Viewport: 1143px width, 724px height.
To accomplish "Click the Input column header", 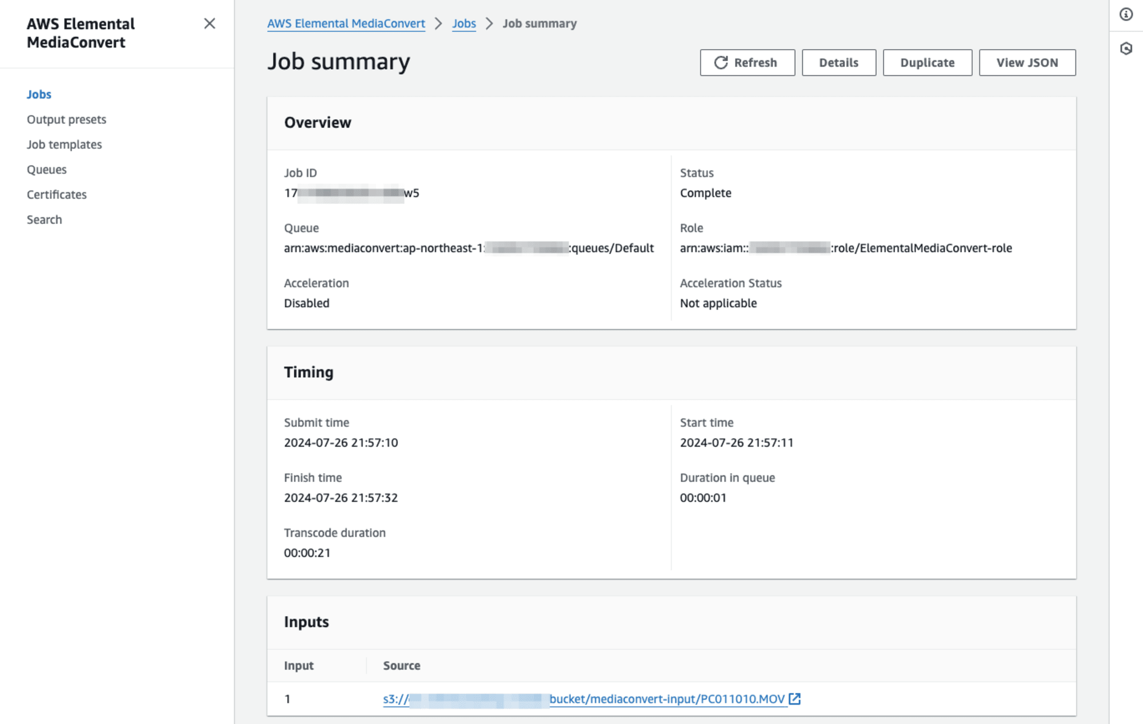I will pos(298,665).
